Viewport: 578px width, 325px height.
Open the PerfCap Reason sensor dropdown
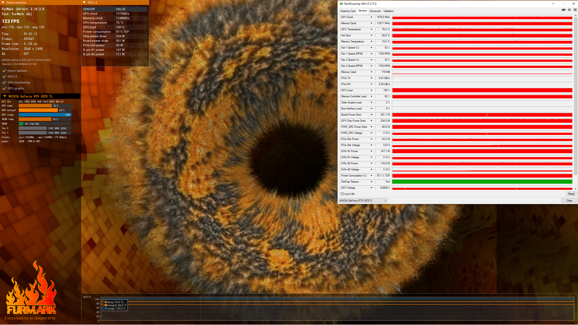click(371, 182)
